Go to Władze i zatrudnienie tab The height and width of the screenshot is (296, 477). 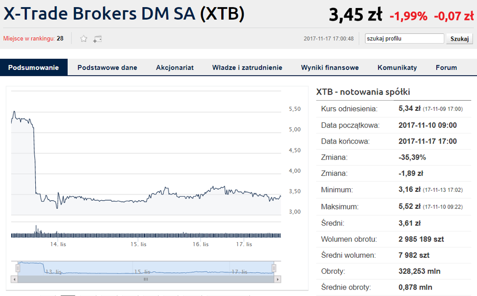coord(247,67)
